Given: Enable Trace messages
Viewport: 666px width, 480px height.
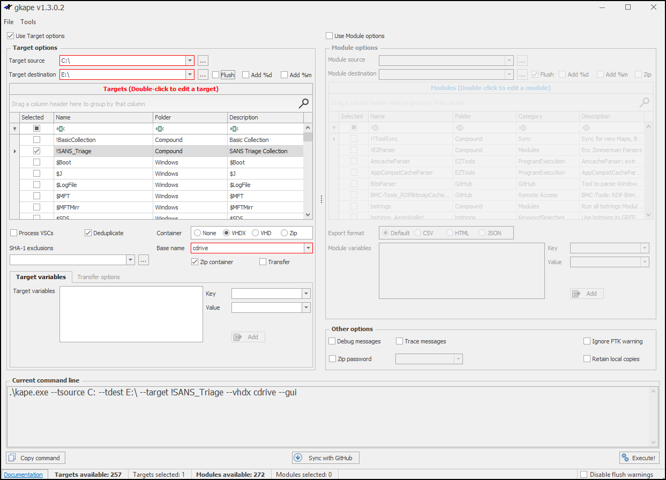Looking at the screenshot, I should (399, 341).
